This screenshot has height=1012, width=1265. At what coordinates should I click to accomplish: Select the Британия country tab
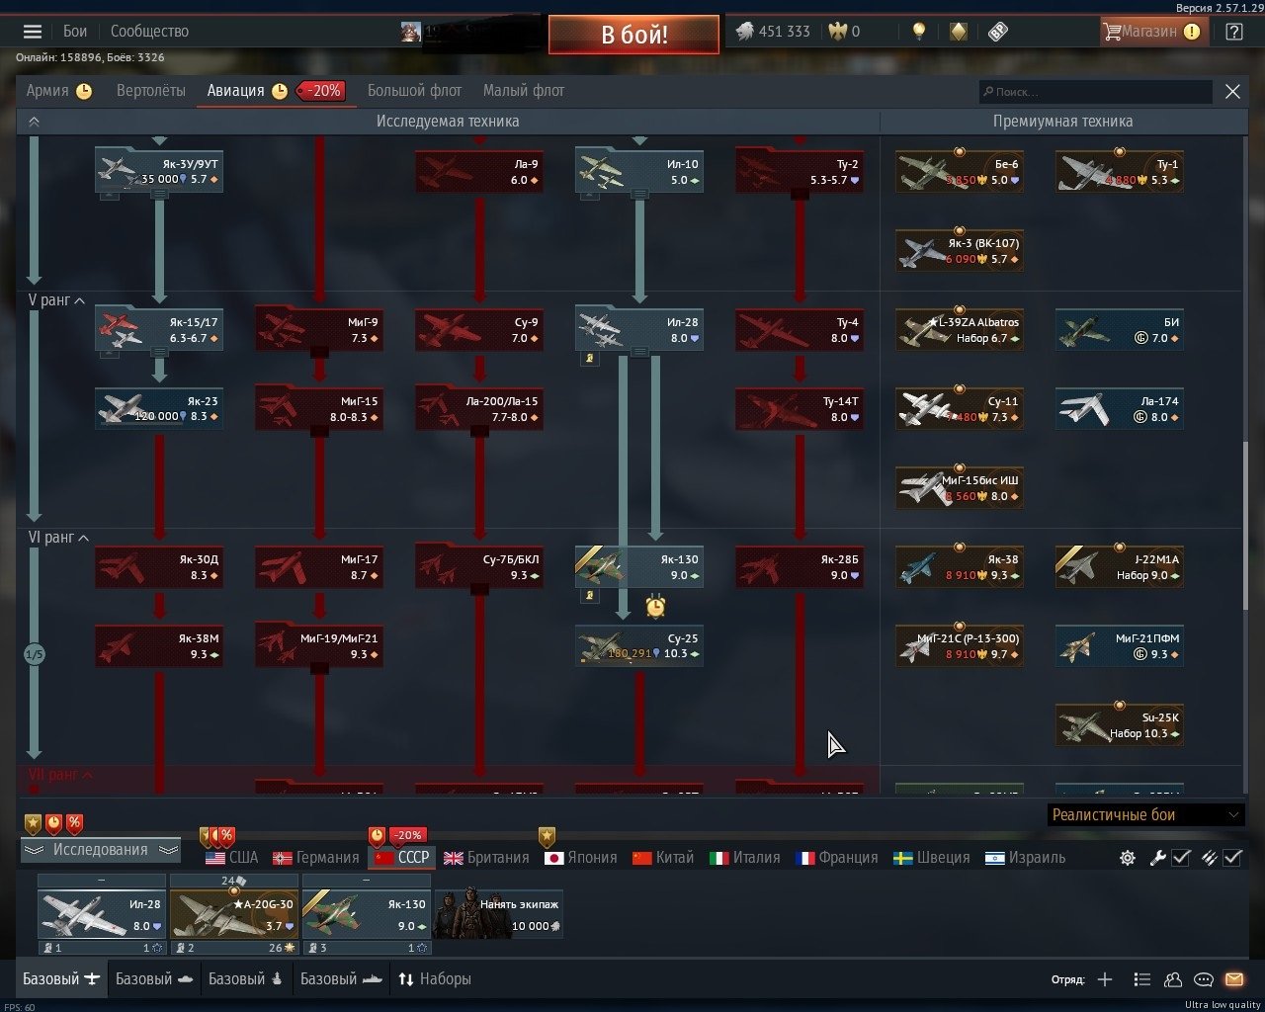[486, 858]
